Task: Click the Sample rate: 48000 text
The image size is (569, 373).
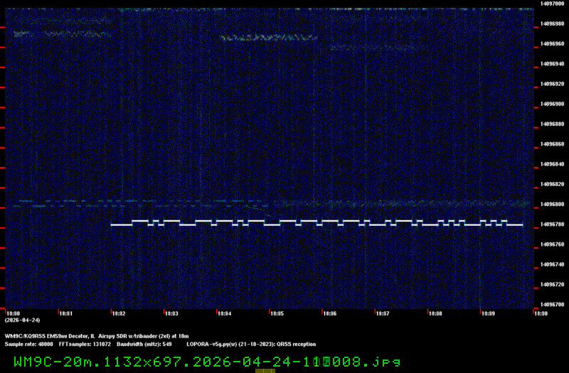Action: pyautogui.click(x=27, y=344)
